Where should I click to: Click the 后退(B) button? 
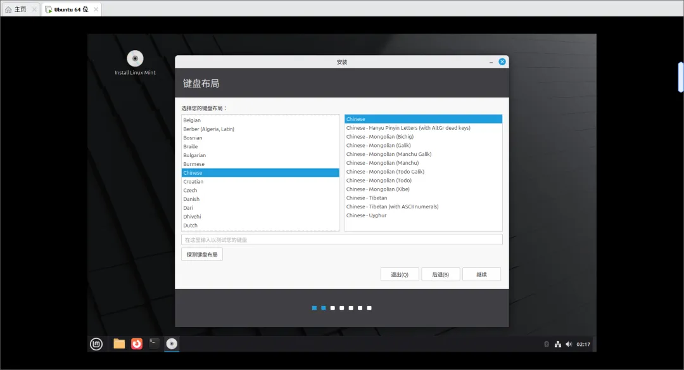point(441,274)
